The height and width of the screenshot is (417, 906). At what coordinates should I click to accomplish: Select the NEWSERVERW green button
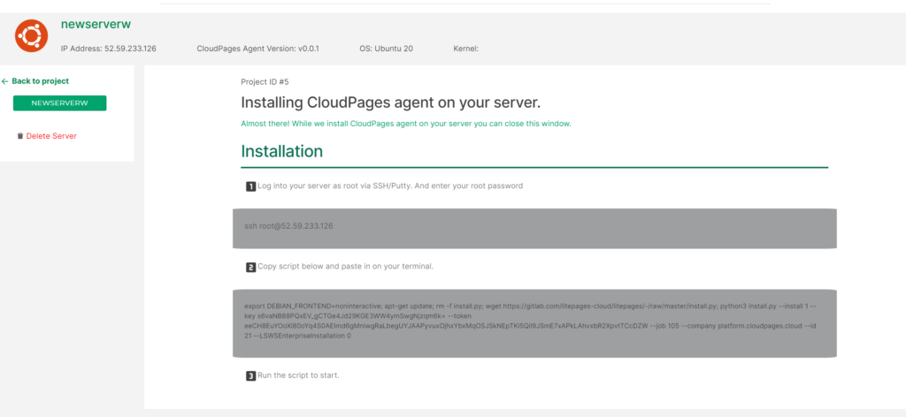coord(59,103)
